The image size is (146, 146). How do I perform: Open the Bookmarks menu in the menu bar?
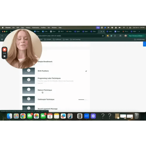(x=36, y=27)
